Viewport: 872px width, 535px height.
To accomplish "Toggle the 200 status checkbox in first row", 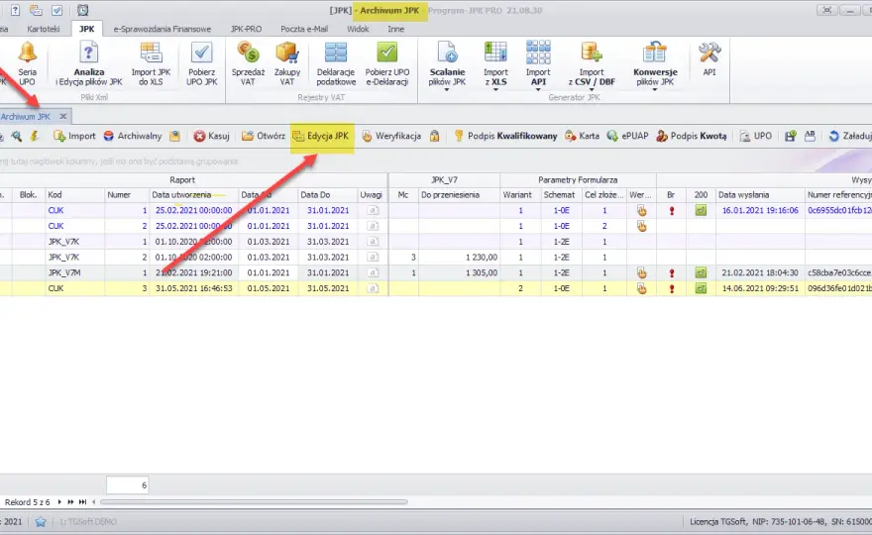I will 701,211.
